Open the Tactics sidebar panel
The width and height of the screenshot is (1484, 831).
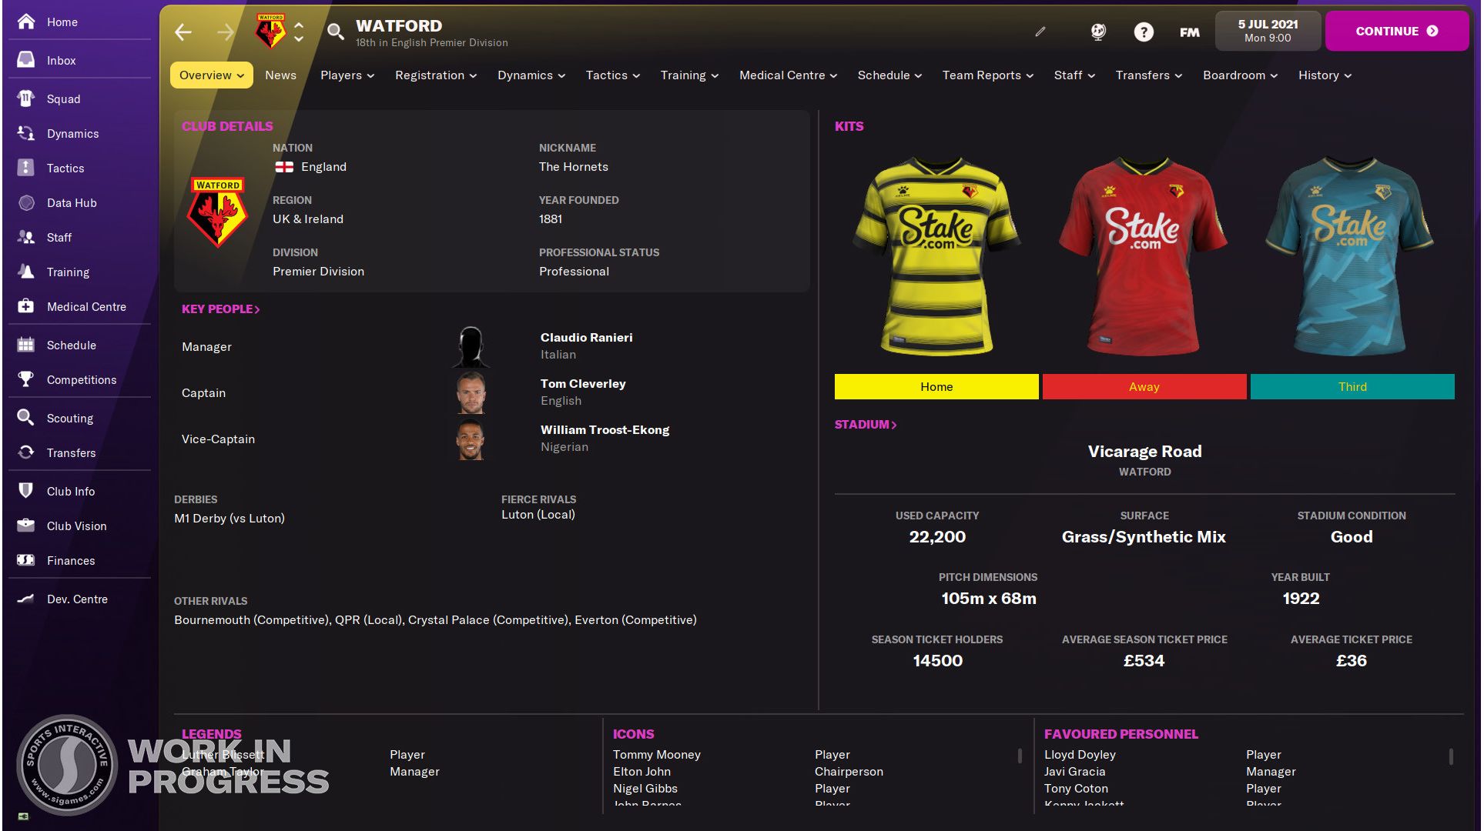point(64,167)
